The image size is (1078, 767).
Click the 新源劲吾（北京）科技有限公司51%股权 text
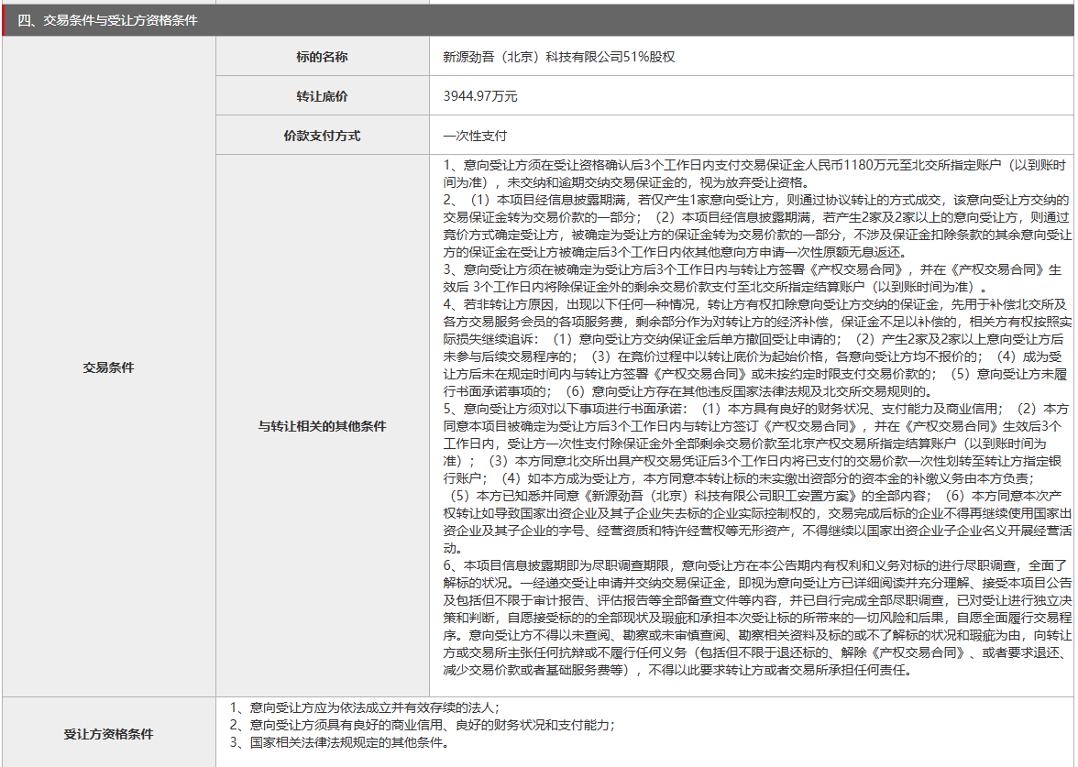pos(558,57)
